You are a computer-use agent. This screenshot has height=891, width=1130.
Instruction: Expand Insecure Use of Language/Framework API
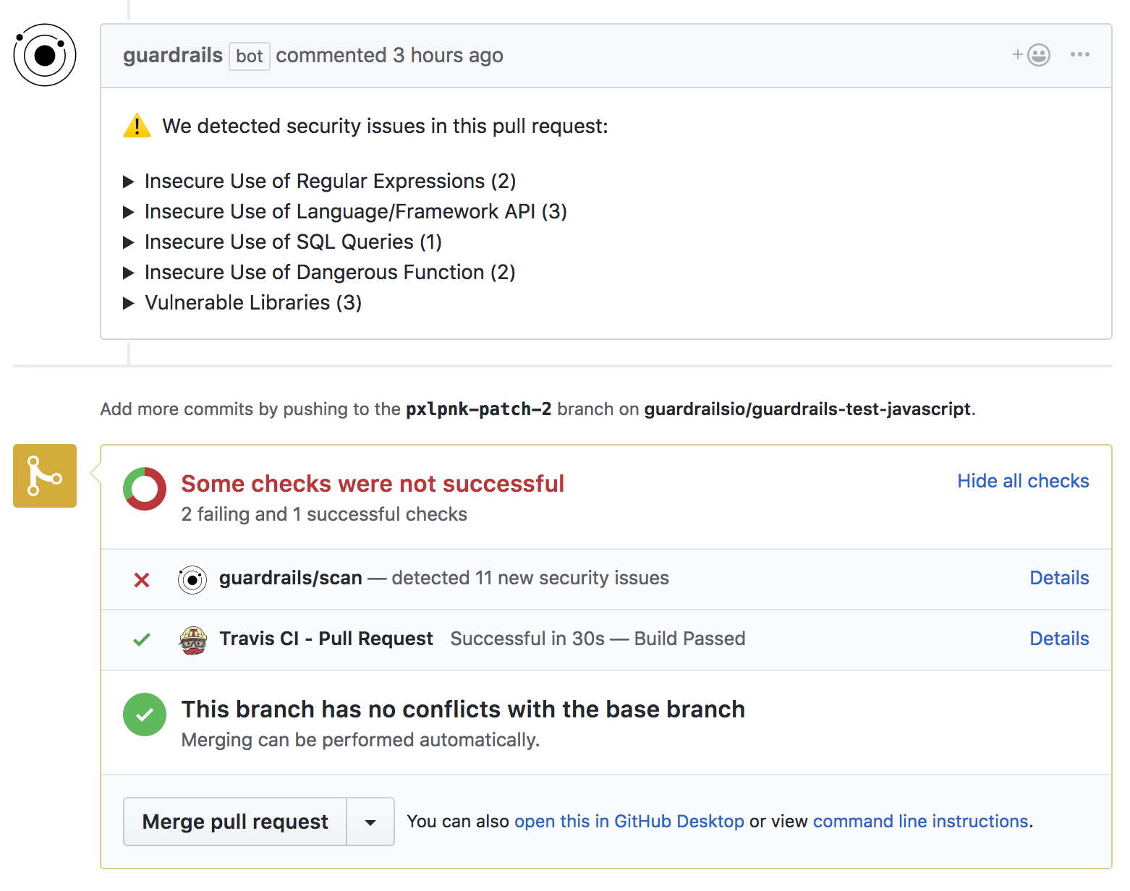[129, 212]
